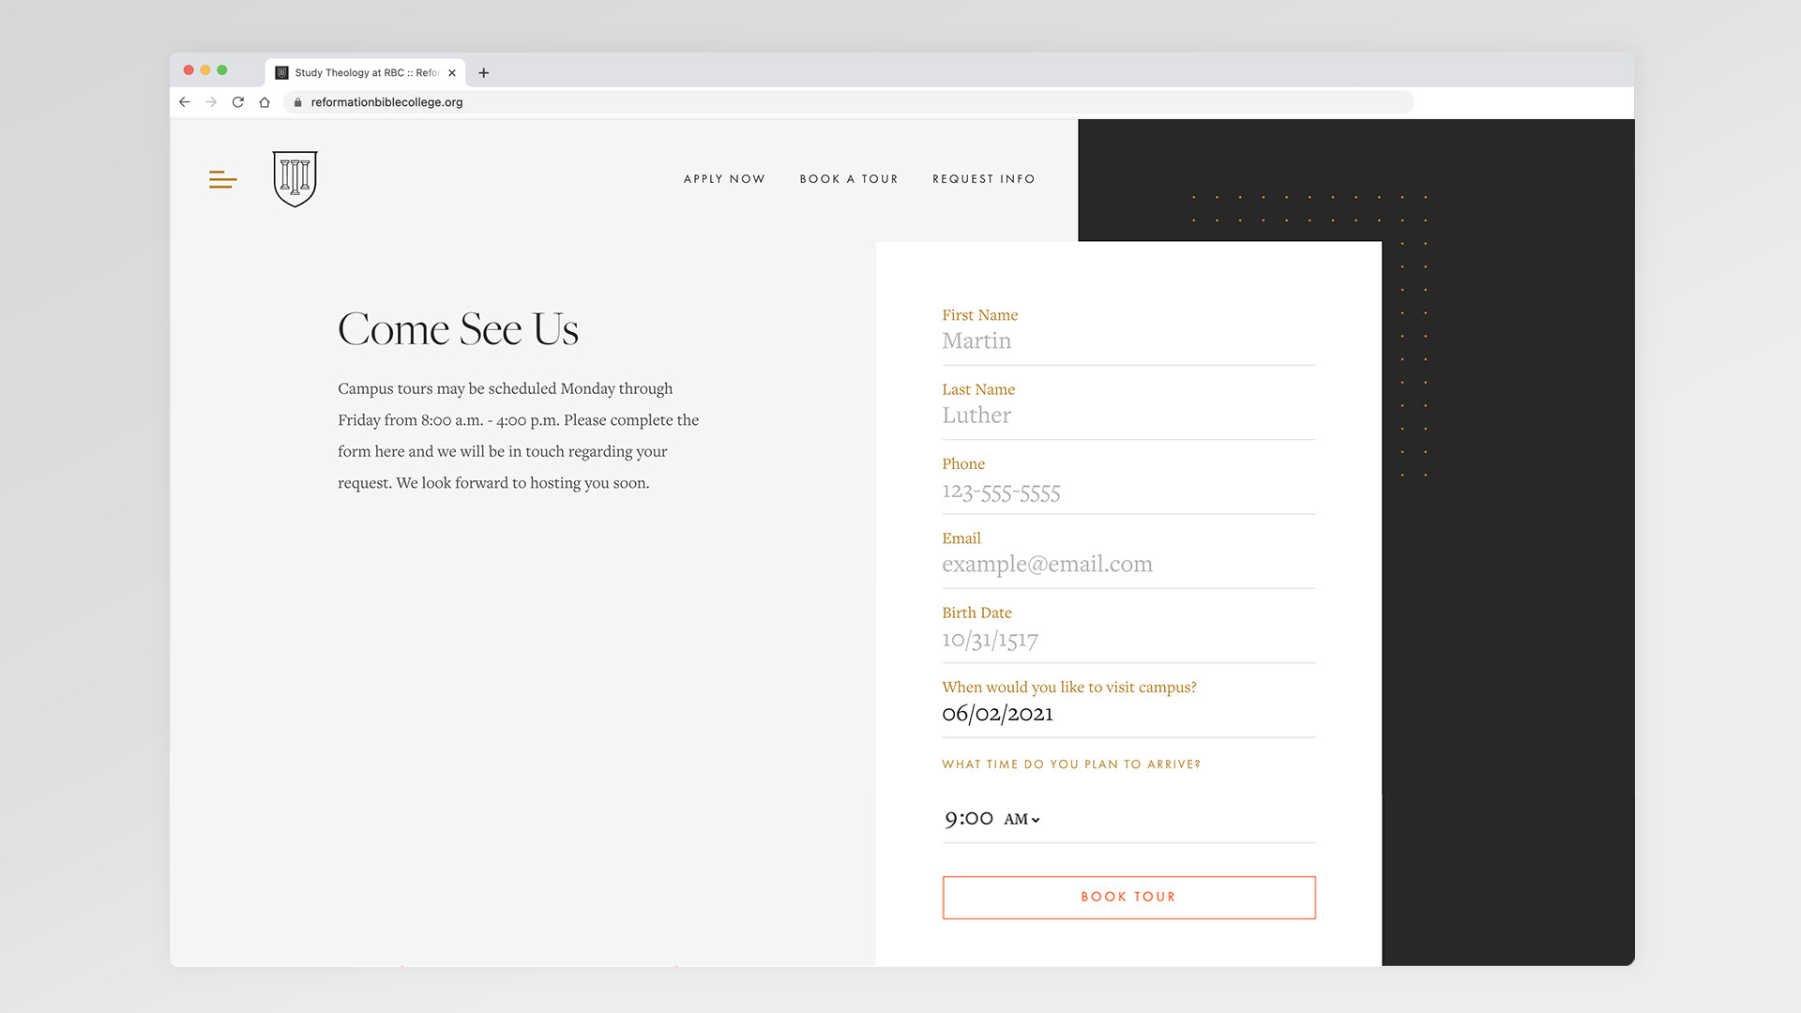Click the 9:00 arrival time value
Viewport: 1801px width, 1013px height.
[x=969, y=819]
